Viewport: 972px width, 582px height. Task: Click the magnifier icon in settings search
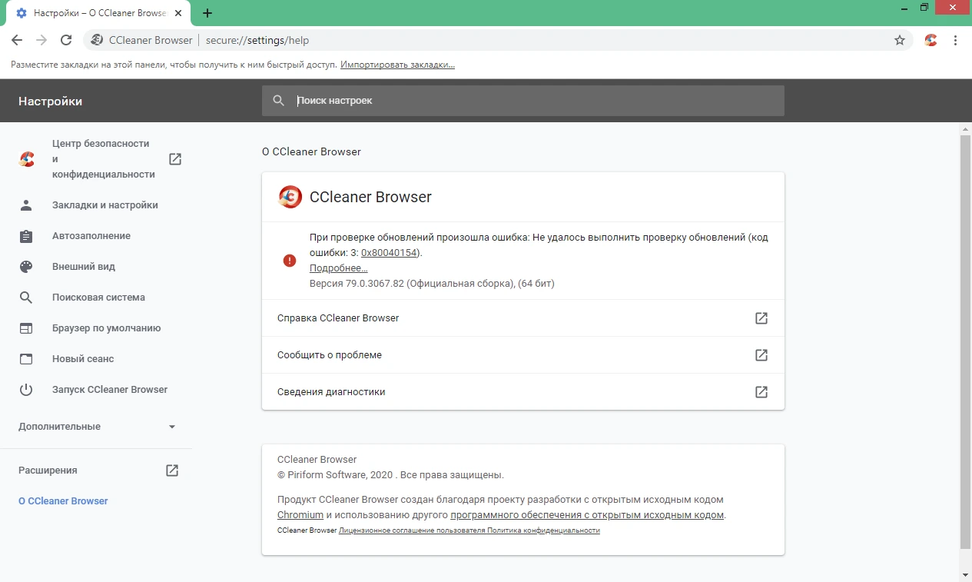279,101
